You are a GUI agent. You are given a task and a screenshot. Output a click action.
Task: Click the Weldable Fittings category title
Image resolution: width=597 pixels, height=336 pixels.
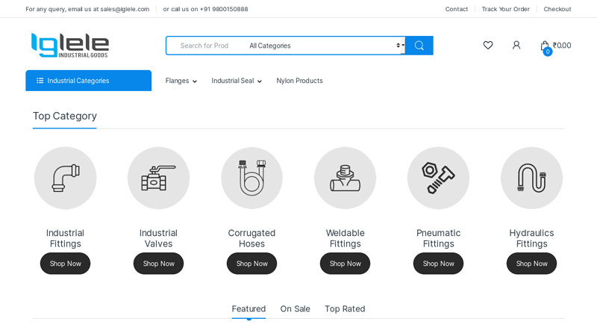[x=345, y=238]
